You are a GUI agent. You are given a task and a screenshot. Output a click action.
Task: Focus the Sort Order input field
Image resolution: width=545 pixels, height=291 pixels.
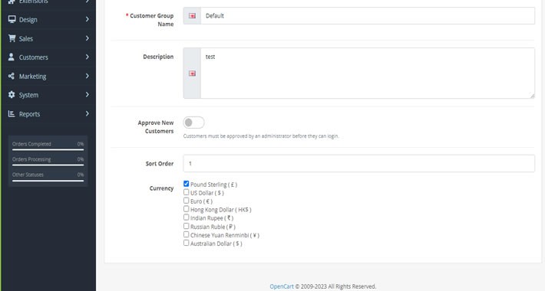tap(359, 163)
